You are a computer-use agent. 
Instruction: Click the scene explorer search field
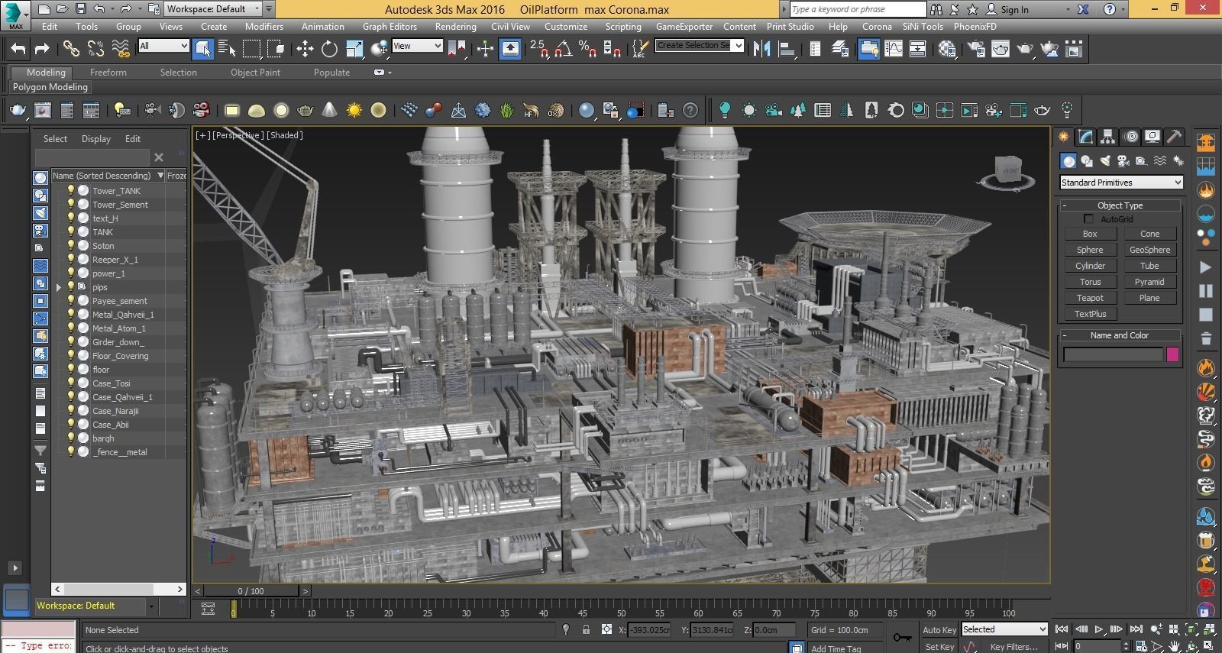tap(93, 157)
